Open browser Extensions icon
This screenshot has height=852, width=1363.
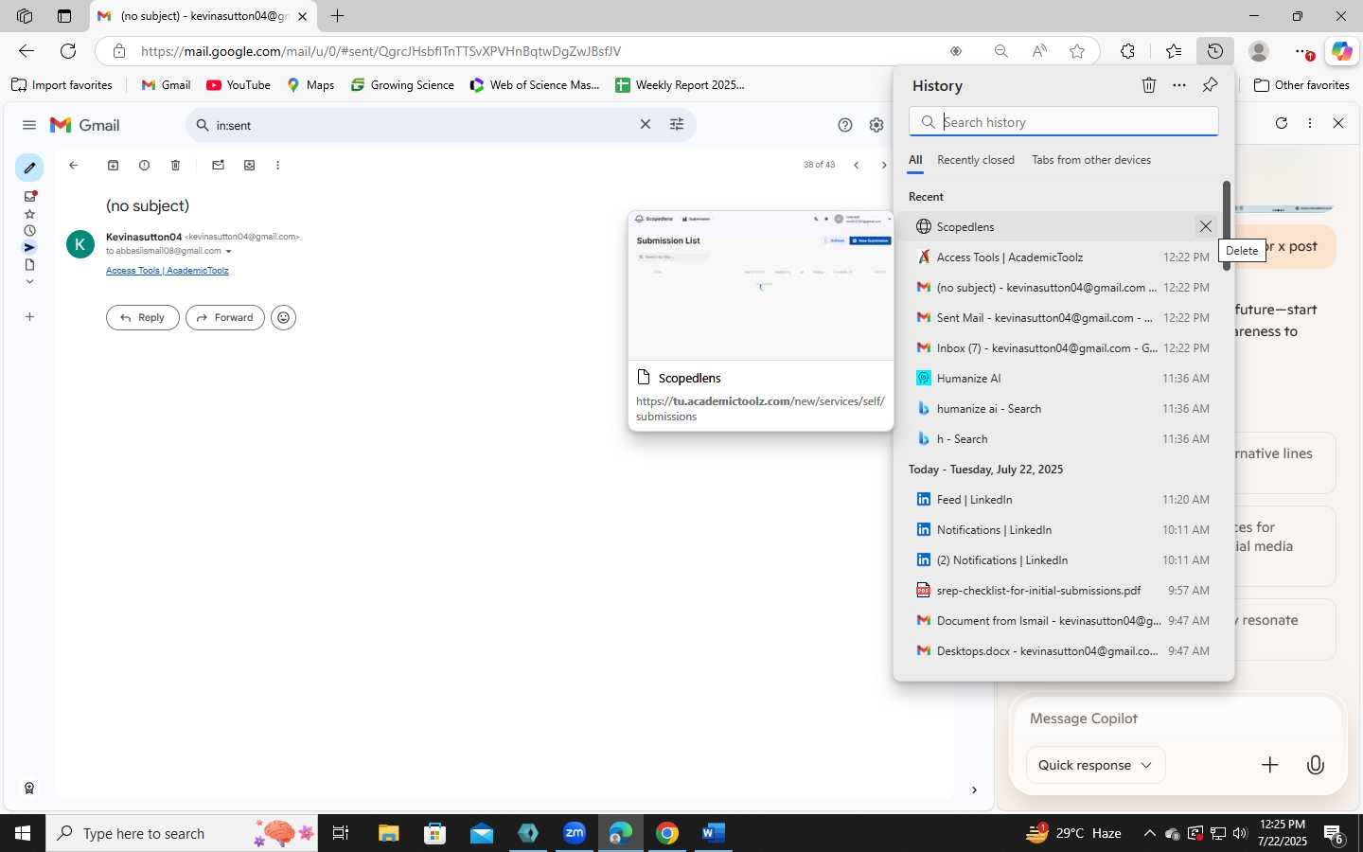[x=1127, y=51]
